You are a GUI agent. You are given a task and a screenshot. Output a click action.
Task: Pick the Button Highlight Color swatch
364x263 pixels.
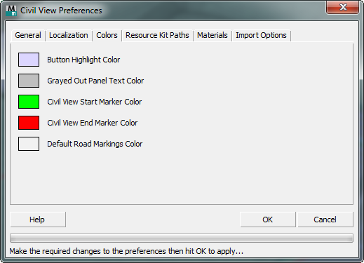[29, 60]
